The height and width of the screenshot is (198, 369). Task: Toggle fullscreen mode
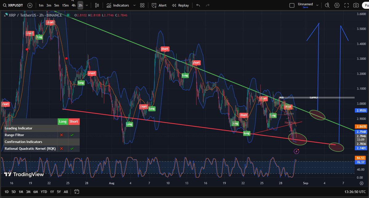tap(347, 5)
